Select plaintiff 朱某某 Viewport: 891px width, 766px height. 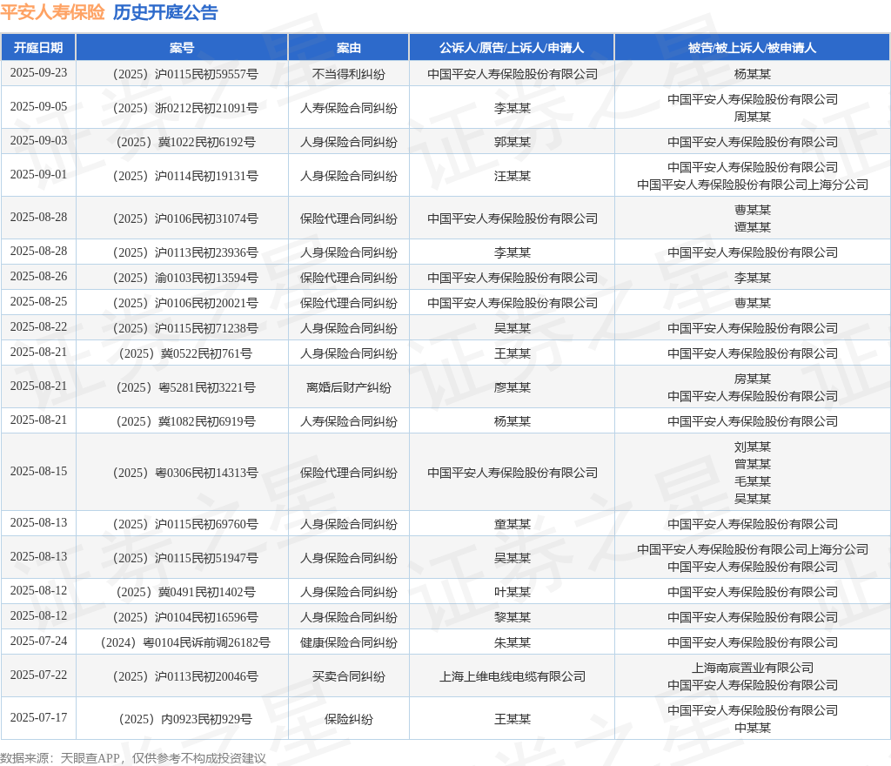(x=512, y=642)
